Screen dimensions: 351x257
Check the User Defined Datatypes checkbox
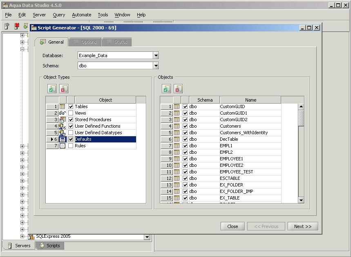click(71, 133)
